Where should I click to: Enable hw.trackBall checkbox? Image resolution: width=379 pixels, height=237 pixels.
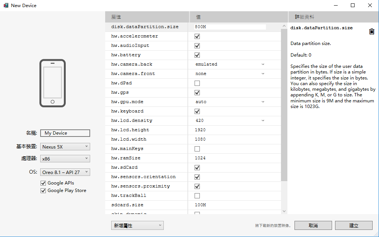(x=197, y=196)
